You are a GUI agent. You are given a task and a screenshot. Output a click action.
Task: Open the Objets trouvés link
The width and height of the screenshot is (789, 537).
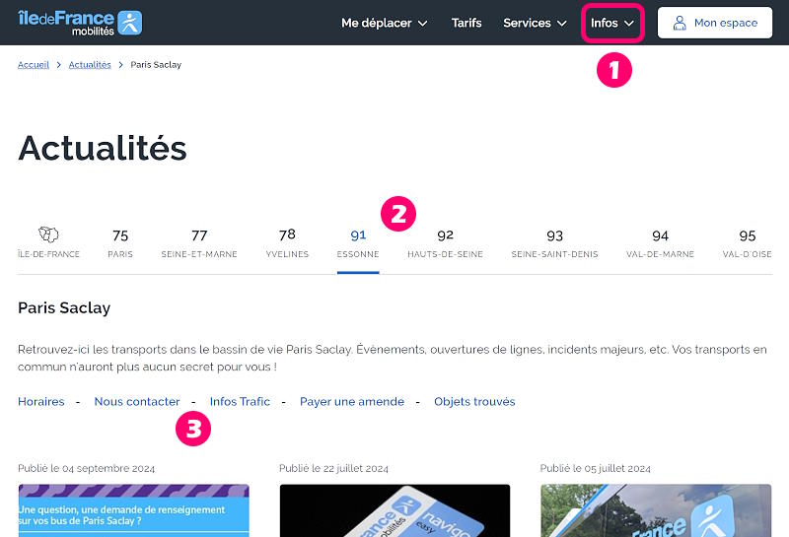474,401
